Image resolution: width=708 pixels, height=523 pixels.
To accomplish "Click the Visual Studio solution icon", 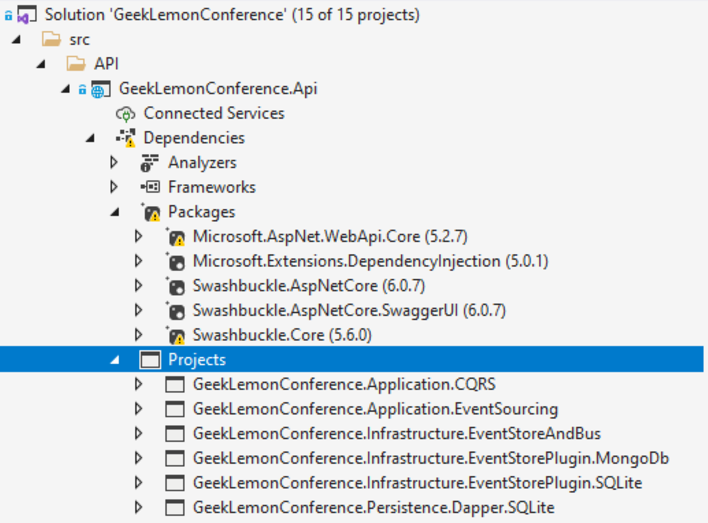I will [27, 15].
